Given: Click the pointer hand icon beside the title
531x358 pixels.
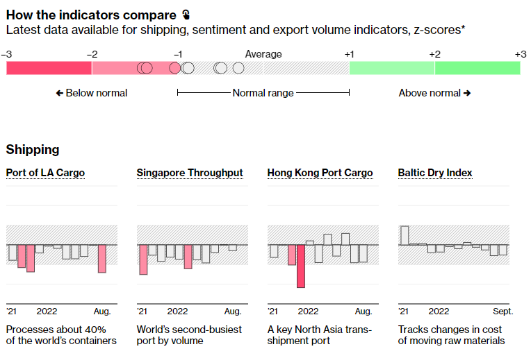Looking at the screenshot, I should point(186,15).
